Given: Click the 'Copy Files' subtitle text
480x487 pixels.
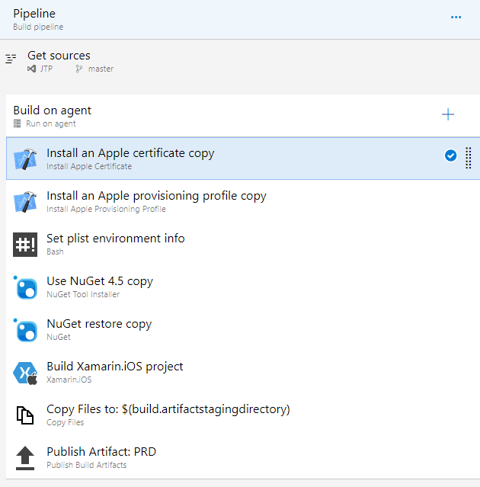Looking at the screenshot, I should (x=66, y=422).
